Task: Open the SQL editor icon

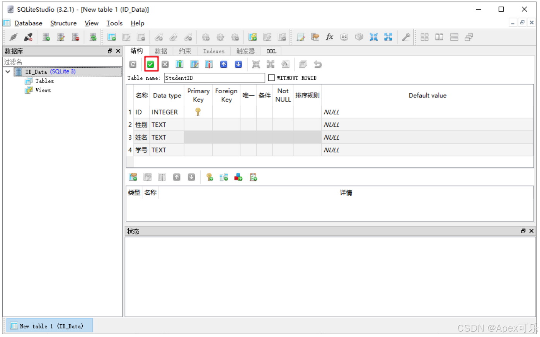Action: [x=300, y=37]
